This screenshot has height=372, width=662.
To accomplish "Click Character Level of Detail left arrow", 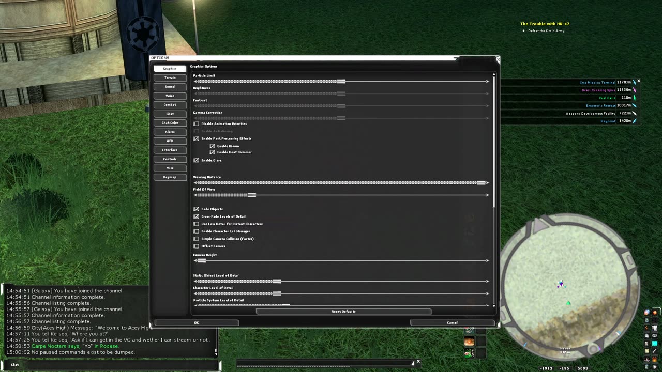I will [195, 293].
